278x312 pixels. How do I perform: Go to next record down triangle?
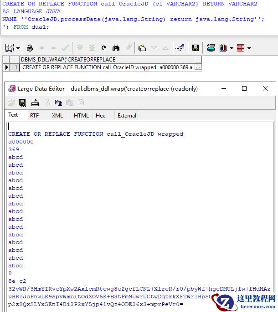click(x=154, y=48)
